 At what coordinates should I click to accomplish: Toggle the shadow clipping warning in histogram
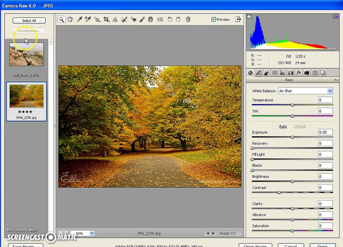point(249,16)
